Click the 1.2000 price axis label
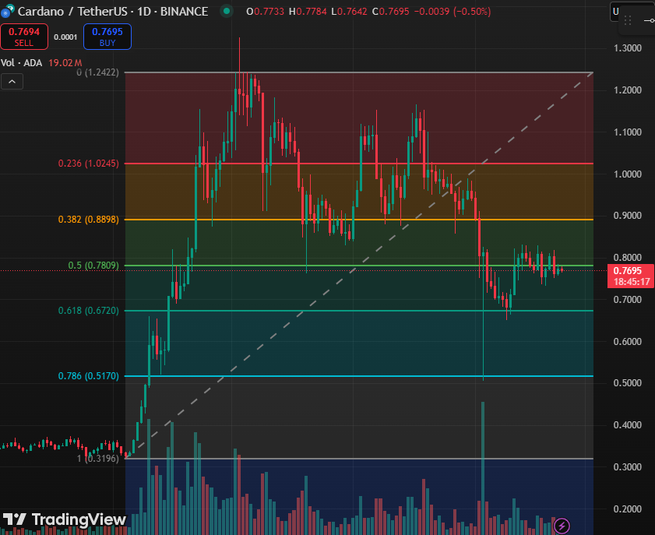 [627, 90]
